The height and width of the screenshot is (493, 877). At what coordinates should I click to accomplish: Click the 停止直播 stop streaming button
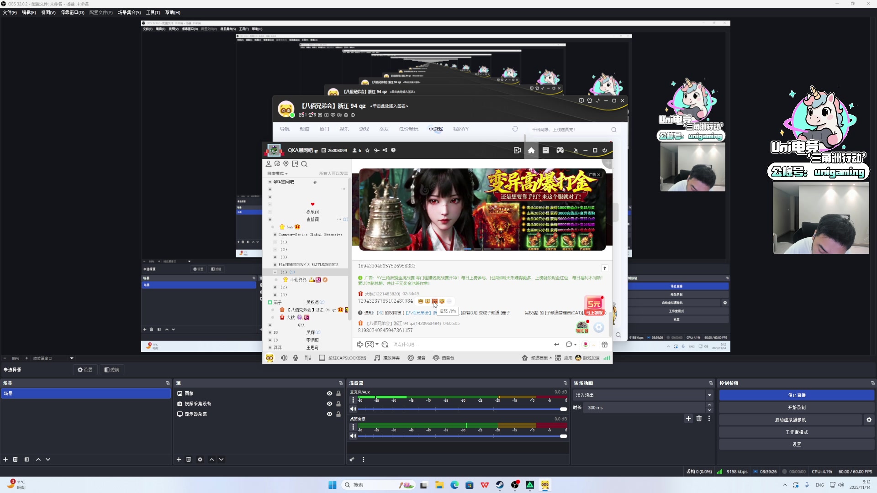click(x=797, y=395)
